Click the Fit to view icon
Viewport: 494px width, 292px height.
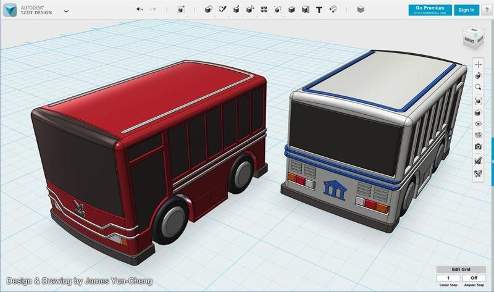coord(478,101)
